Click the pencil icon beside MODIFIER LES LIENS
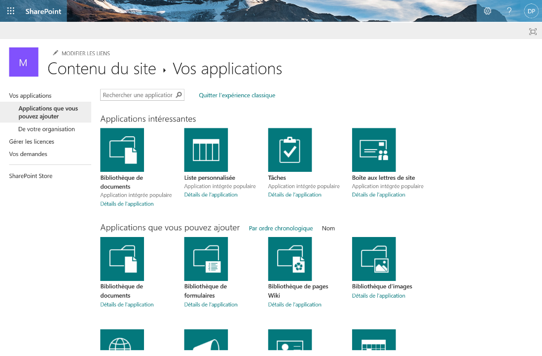The image size is (542, 356). click(x=55, y=53)
